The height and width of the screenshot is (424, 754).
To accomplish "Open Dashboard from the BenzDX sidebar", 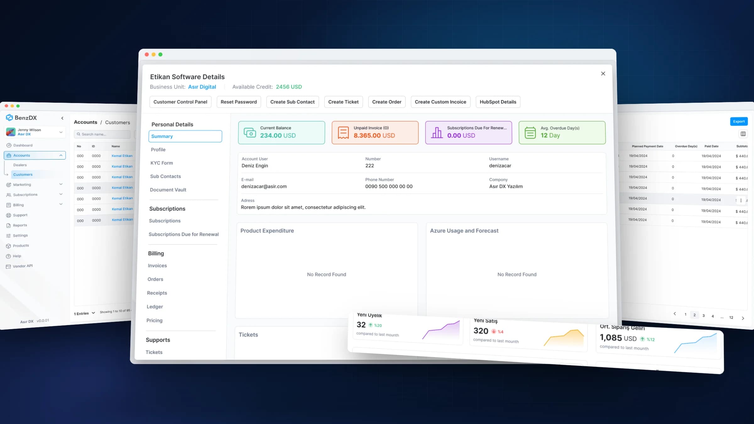I will click(x=19, y=145).
